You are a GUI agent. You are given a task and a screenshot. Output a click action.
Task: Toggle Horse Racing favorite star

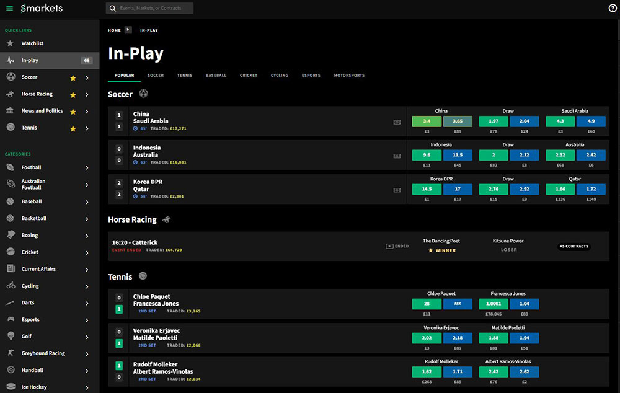(x=73, y=95)
